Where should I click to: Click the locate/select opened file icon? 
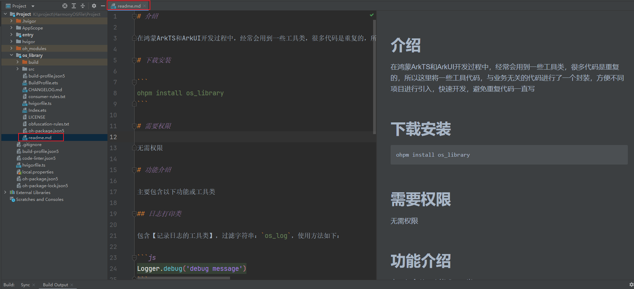65,6
